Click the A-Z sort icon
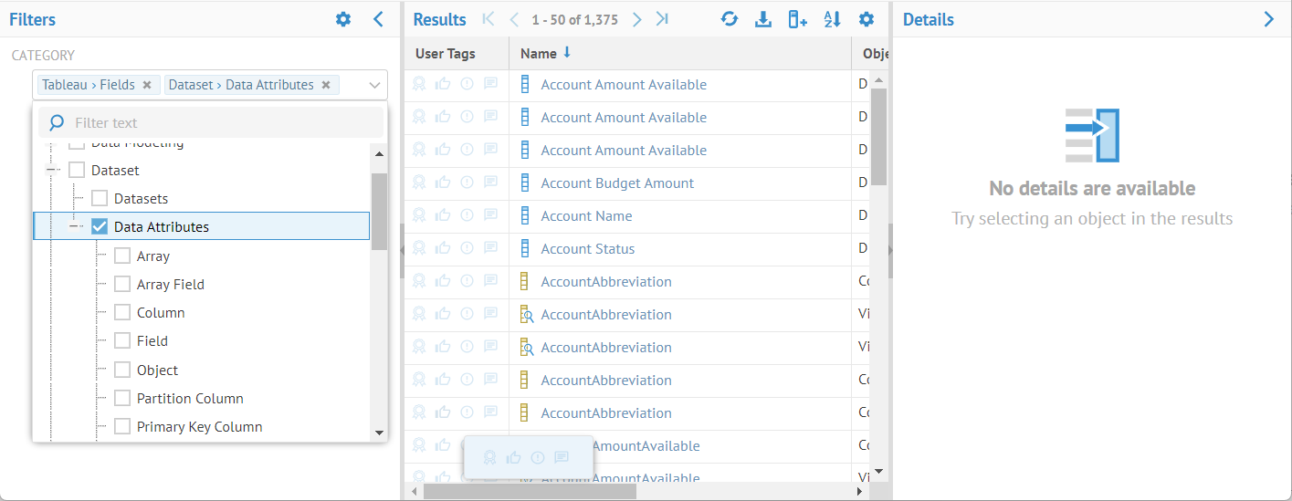Viewport: 1292px width, 501px height. click(832, 19)
